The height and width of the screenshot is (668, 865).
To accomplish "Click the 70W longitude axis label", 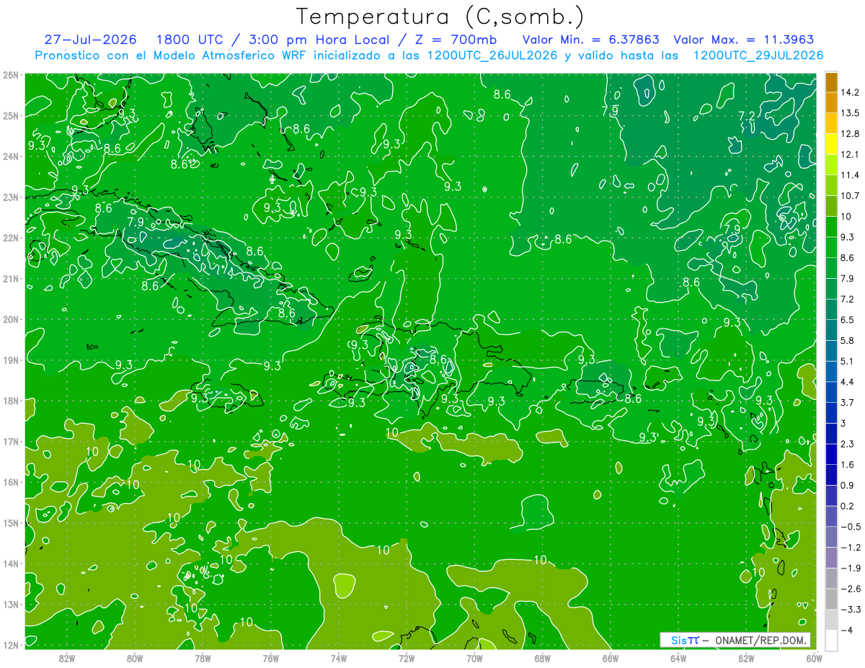I will (474, 658).
